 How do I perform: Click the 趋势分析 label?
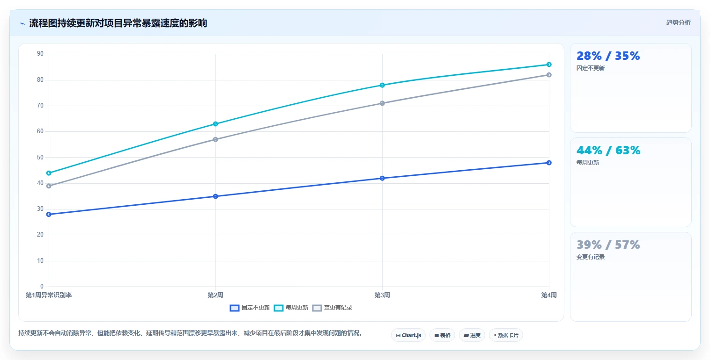click(x=678, y=22)
